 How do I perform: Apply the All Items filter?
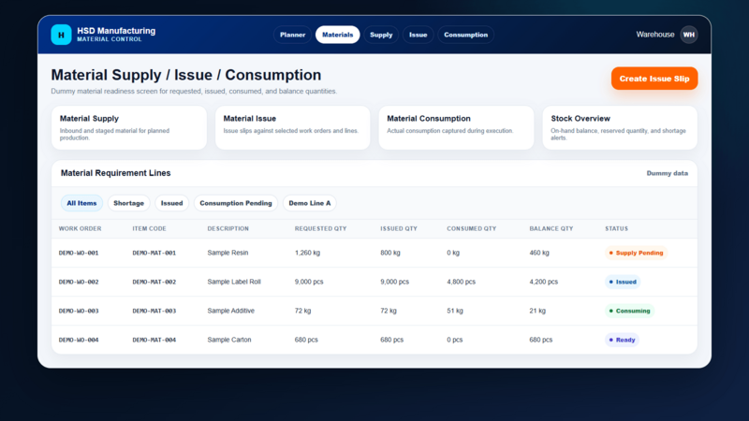pyautogui.click(x=81, y=203)
